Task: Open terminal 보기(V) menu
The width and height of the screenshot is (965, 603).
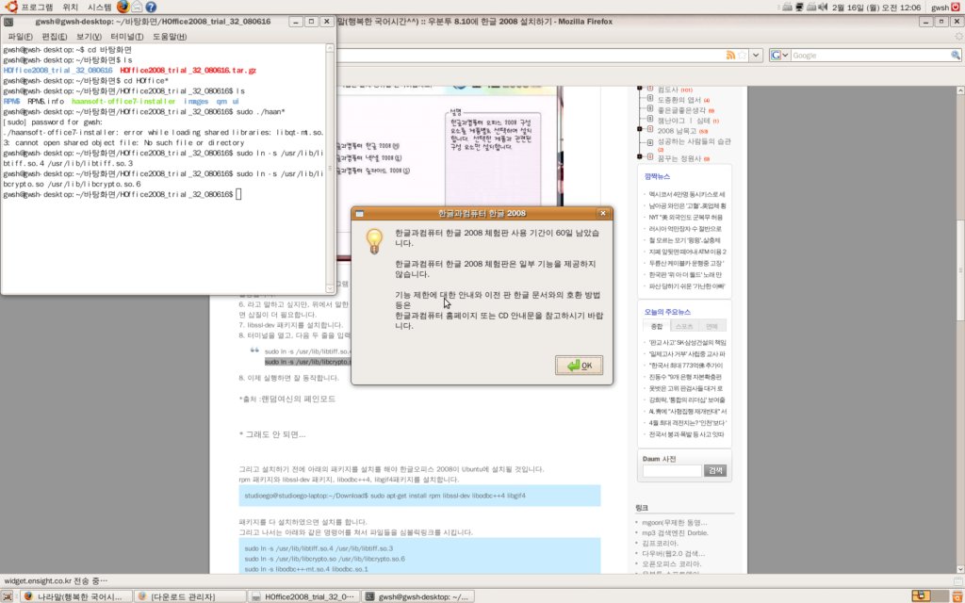Action: click(x=90, y=37)
